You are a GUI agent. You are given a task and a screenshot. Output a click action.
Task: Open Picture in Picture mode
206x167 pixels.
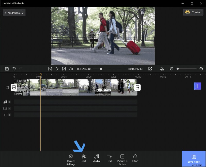(122, 157)
